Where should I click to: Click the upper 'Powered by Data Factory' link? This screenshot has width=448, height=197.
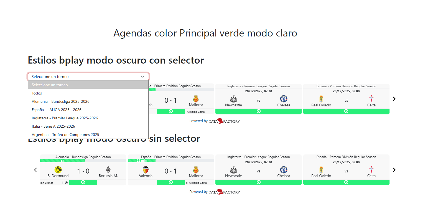(215, 121)
